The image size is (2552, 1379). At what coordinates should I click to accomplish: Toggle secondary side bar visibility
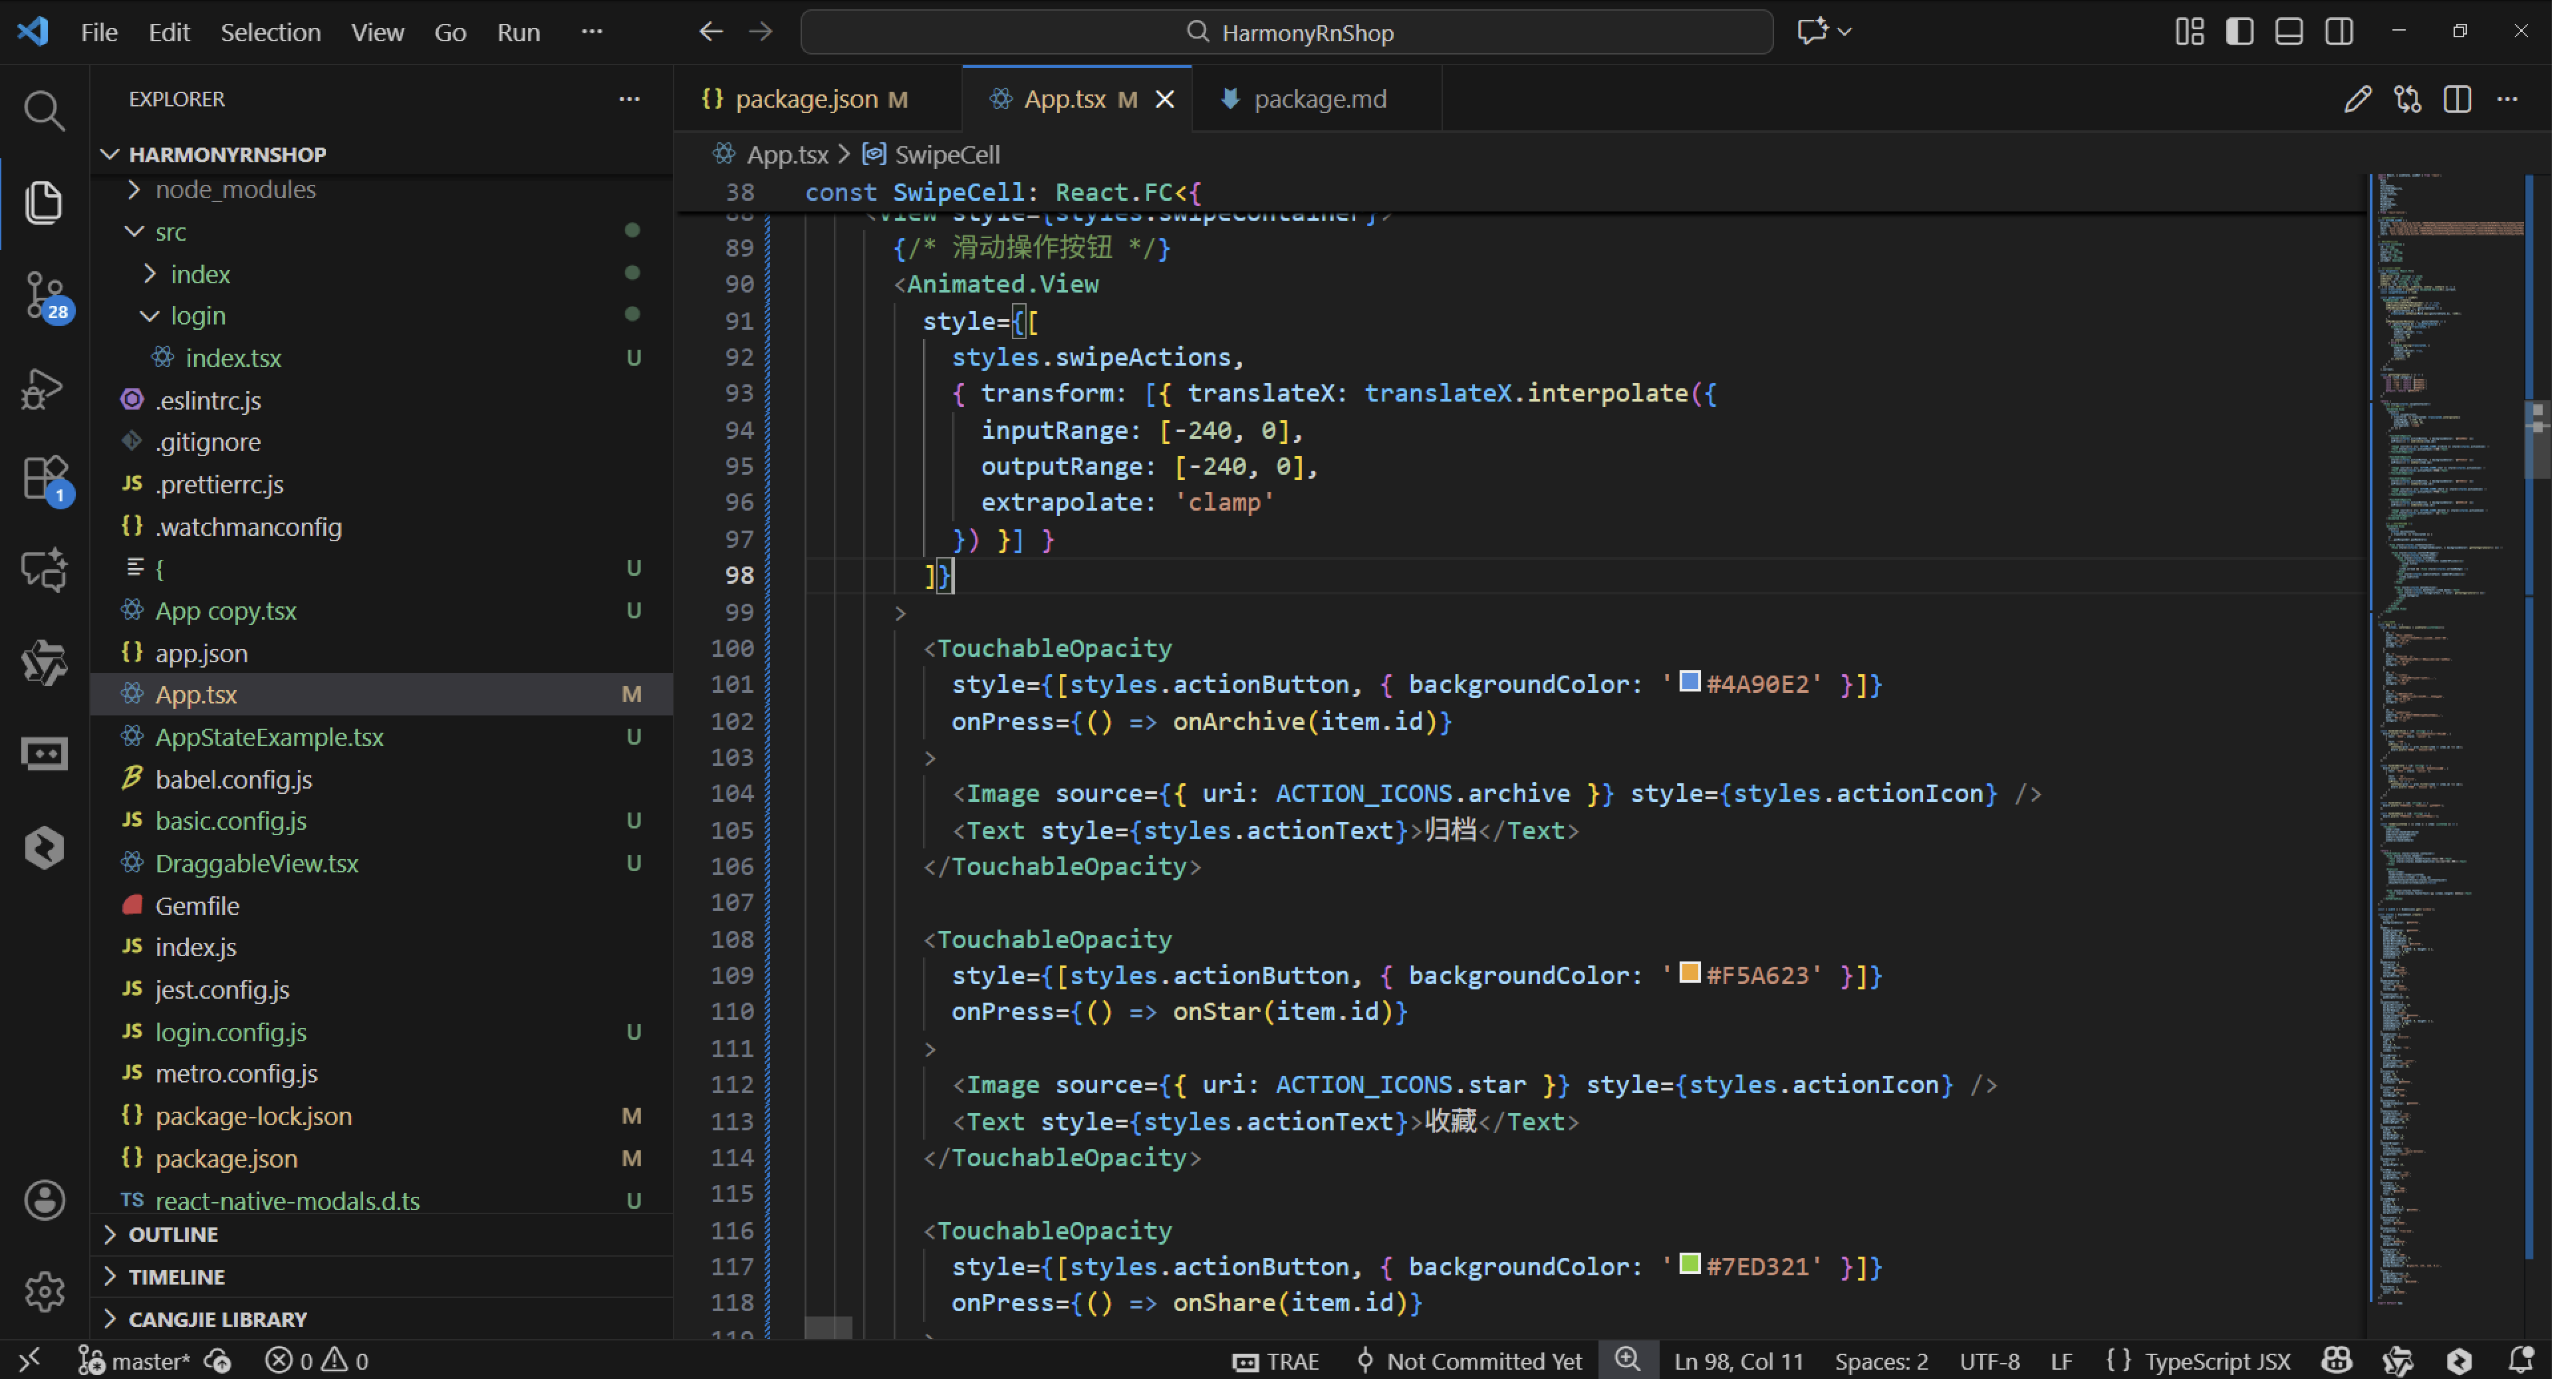2339,32
